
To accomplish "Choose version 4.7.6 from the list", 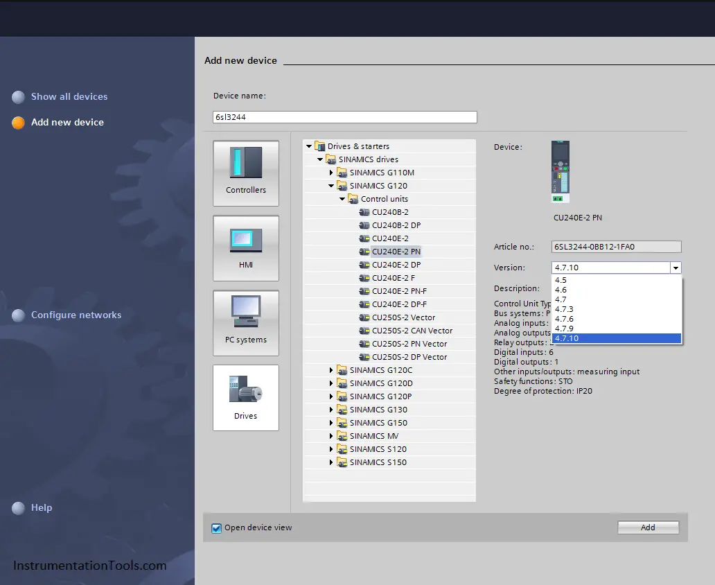I will click(x=617, y=319).
